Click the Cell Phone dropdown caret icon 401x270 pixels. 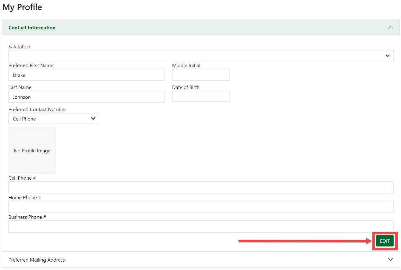pyautogui.click(x=93, y=119)
